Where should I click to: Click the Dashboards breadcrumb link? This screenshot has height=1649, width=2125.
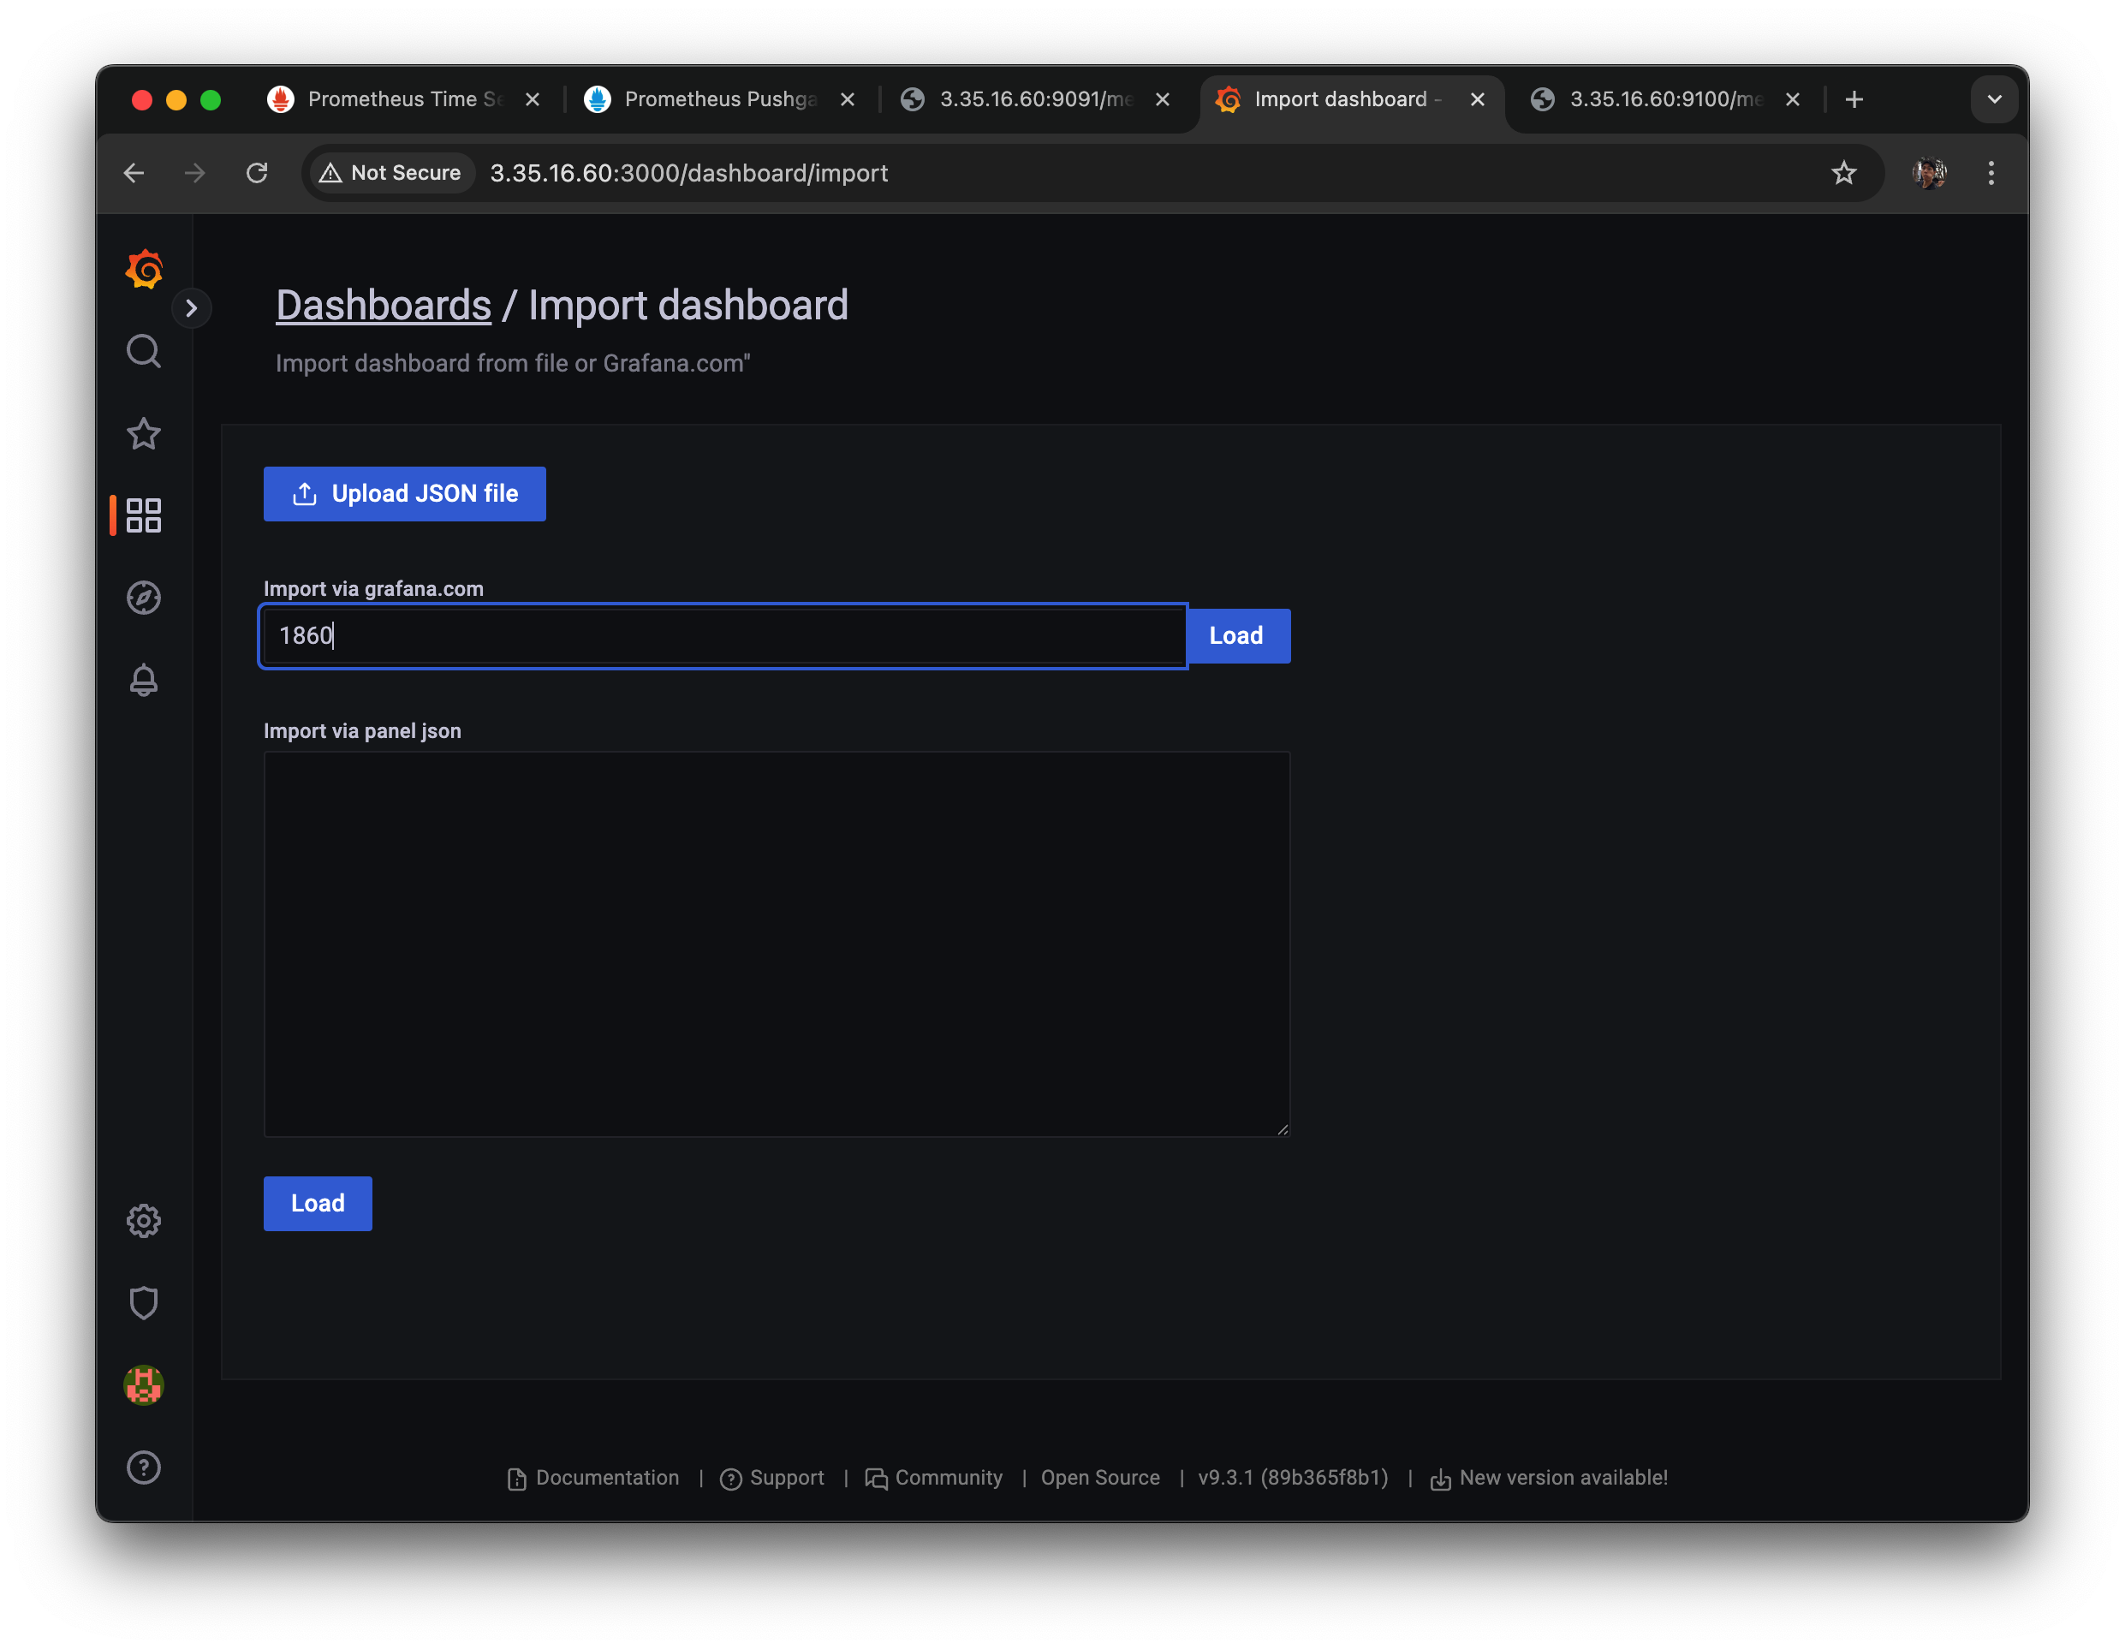click(384, 306)
